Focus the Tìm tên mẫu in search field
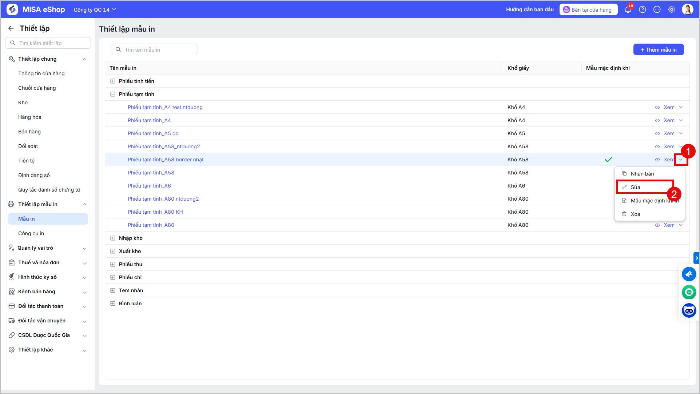Viewport: 700px width, 394px height. [x=154, y=49]
